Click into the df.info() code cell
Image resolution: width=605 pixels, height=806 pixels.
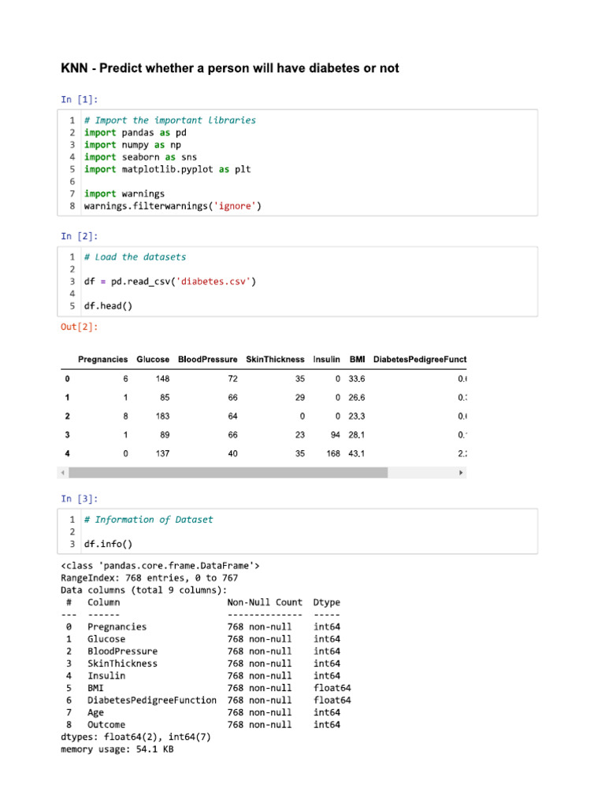[299, 531]
